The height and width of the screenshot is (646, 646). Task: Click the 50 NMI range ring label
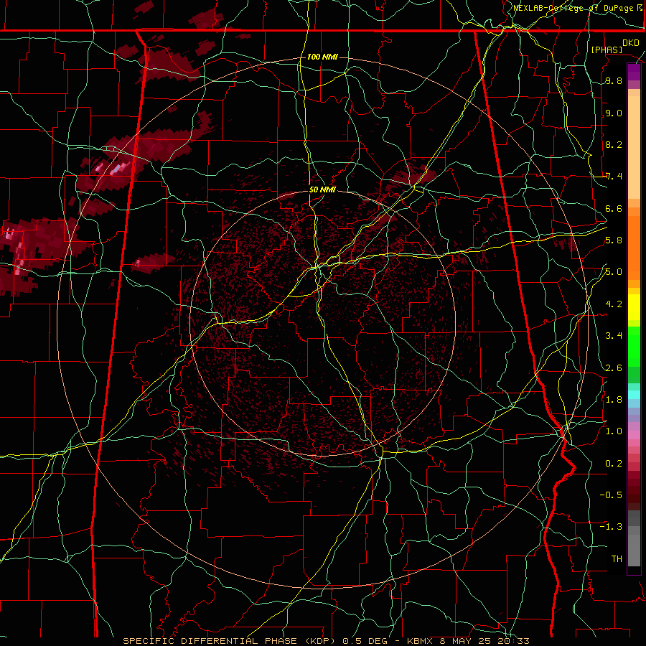point(322,189)
